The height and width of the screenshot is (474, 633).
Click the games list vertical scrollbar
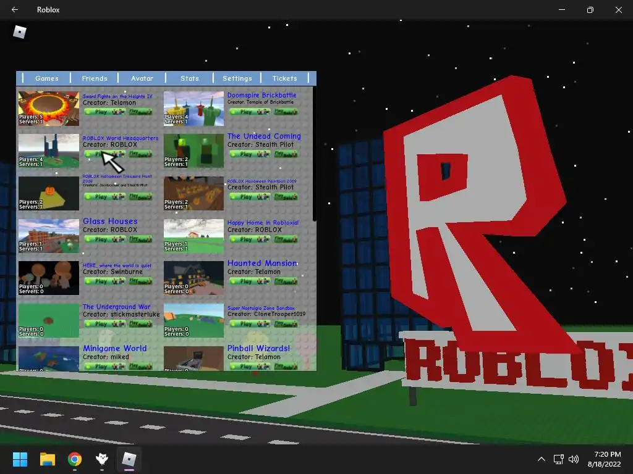[x=314, y=154]
